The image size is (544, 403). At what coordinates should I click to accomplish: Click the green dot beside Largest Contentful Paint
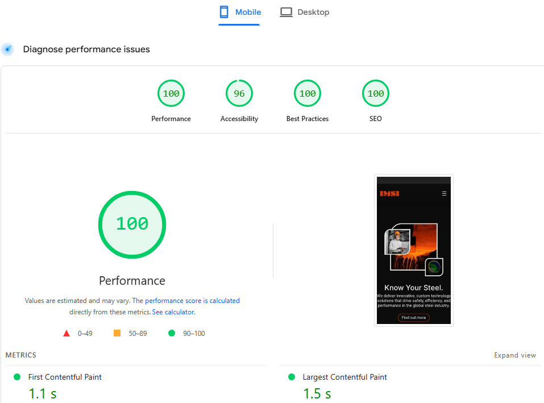pyautogui.click(x=291, y=376)
